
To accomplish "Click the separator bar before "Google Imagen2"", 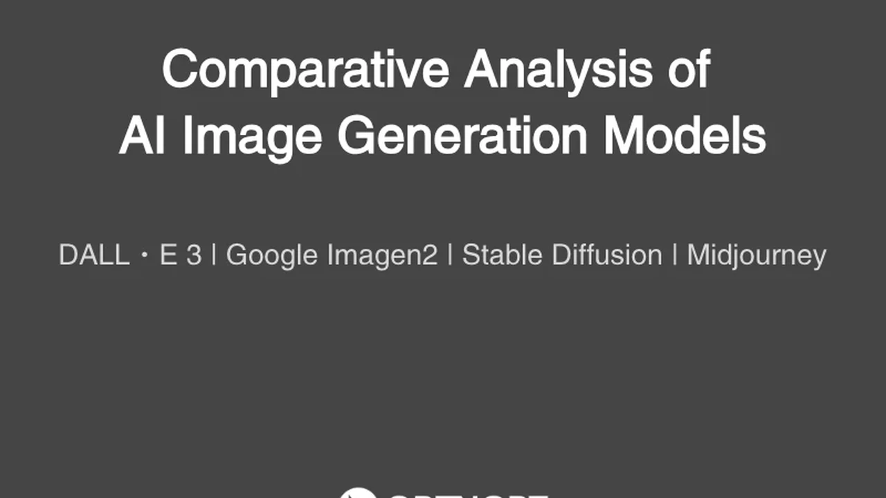I will coord(214,255).
